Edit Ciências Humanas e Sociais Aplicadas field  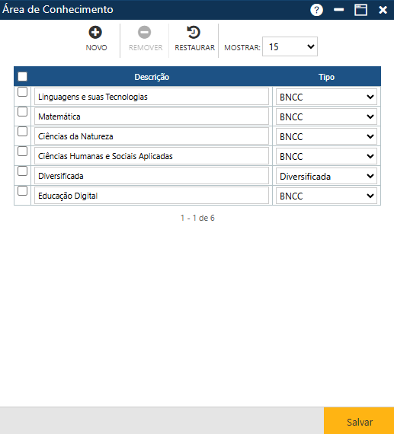[x=152, y=156]
